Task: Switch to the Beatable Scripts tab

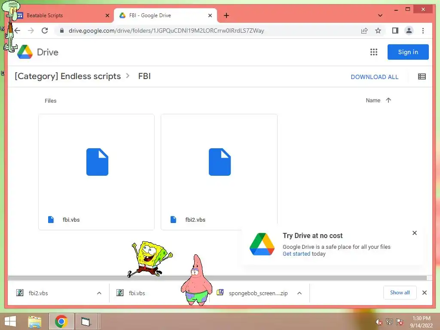Action: (62, 15)
